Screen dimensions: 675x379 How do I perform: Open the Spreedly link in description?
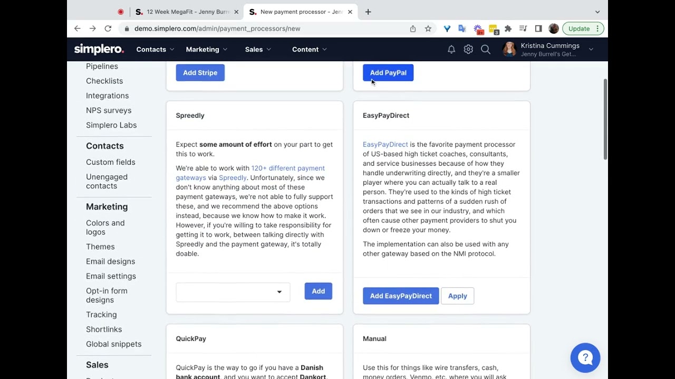coord(233,178)
